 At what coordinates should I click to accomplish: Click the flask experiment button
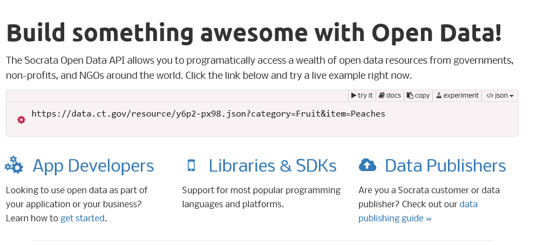pos(457,96)
